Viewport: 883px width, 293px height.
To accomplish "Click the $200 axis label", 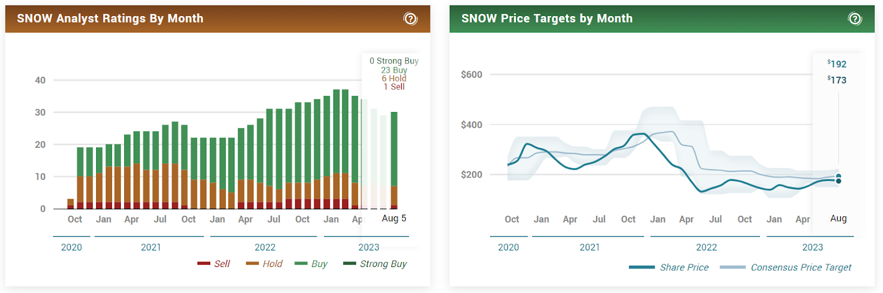I will (x=471, y=174).
